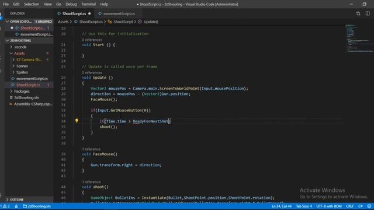Screen dimensions: 374x210
Task: Collapse the 2DSHOOTING folder section
Action: pyautogui.click(x=8, y=40)
